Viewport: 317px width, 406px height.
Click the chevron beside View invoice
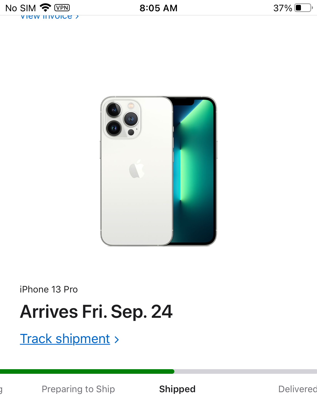(x=77, y=17)
